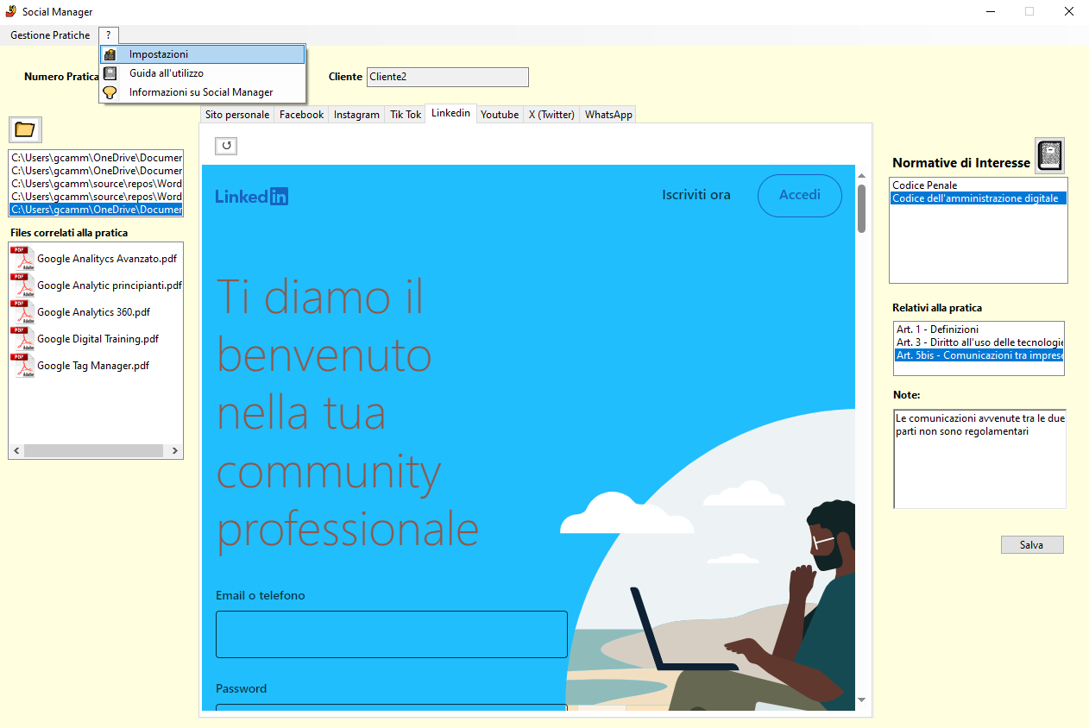
Task: Switch to the Sito personale tab
Action: point(237,115)
